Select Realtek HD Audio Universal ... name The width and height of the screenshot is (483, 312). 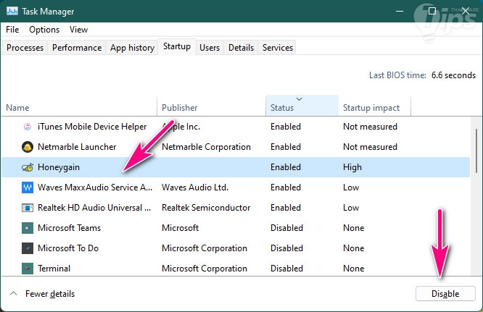click(x=94, y=208)
